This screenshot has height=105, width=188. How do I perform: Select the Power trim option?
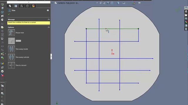pos(11,33)
